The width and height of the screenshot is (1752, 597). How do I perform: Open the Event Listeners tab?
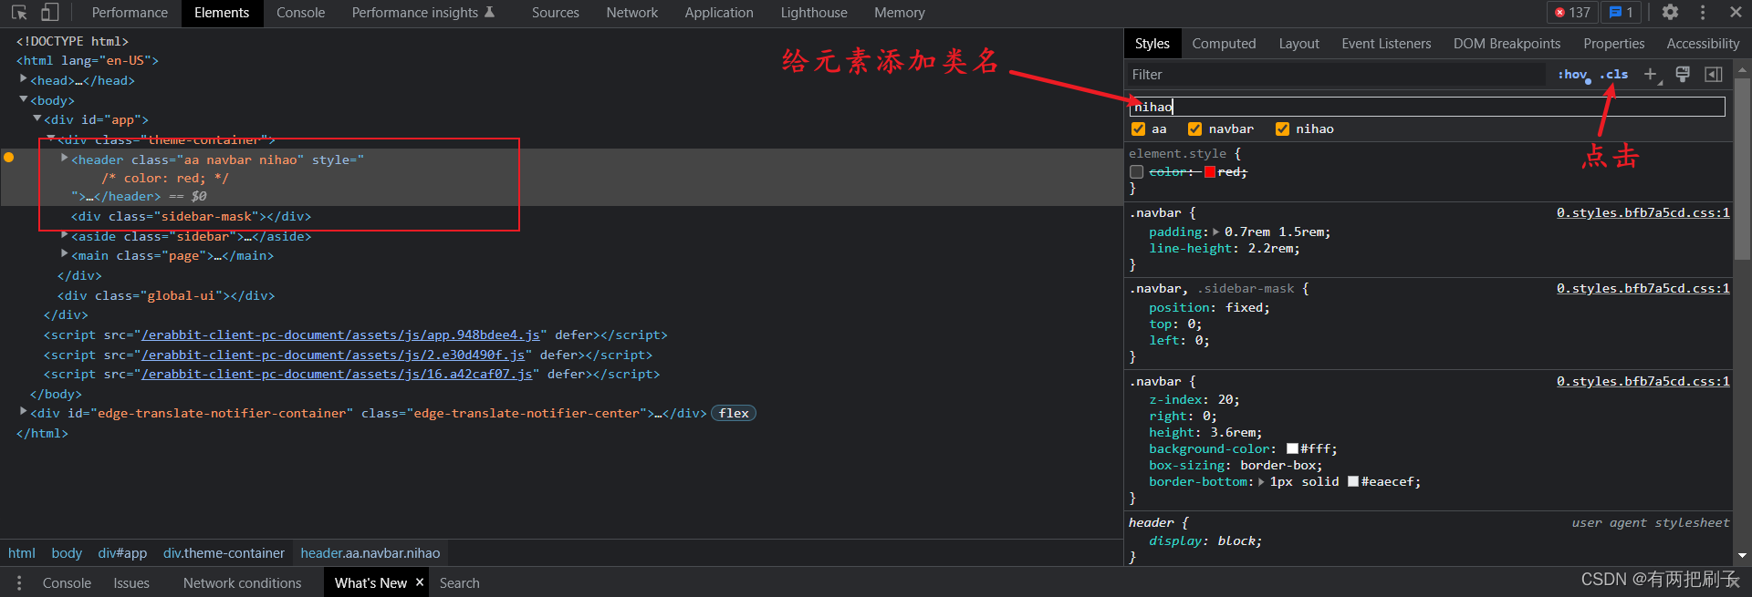pos(1386,44)
